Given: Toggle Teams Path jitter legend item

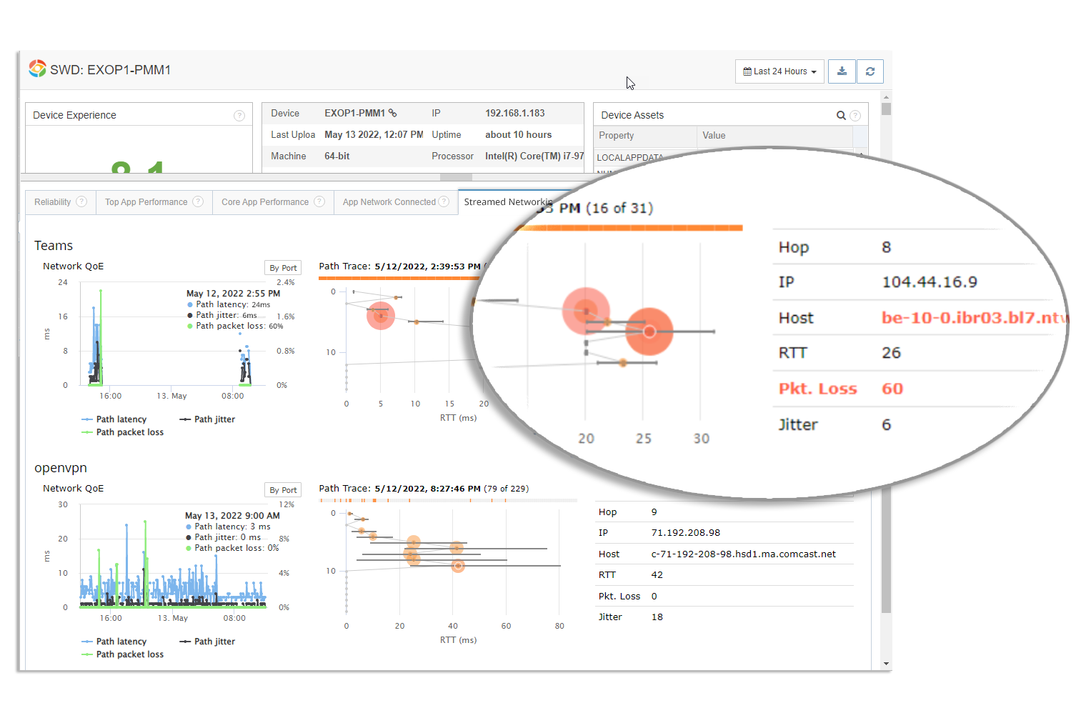Looking at the screenshot, I should (207, 419).
